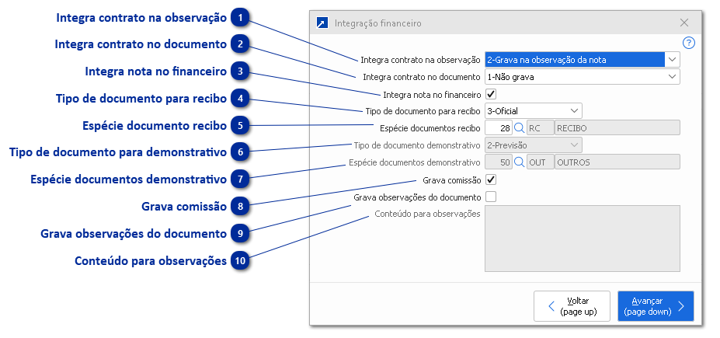This screenshot has height=338, width=720.
Task: Open Integra contrato no documento dropdown
Action: pyautogui.click(x=673, y=77)
